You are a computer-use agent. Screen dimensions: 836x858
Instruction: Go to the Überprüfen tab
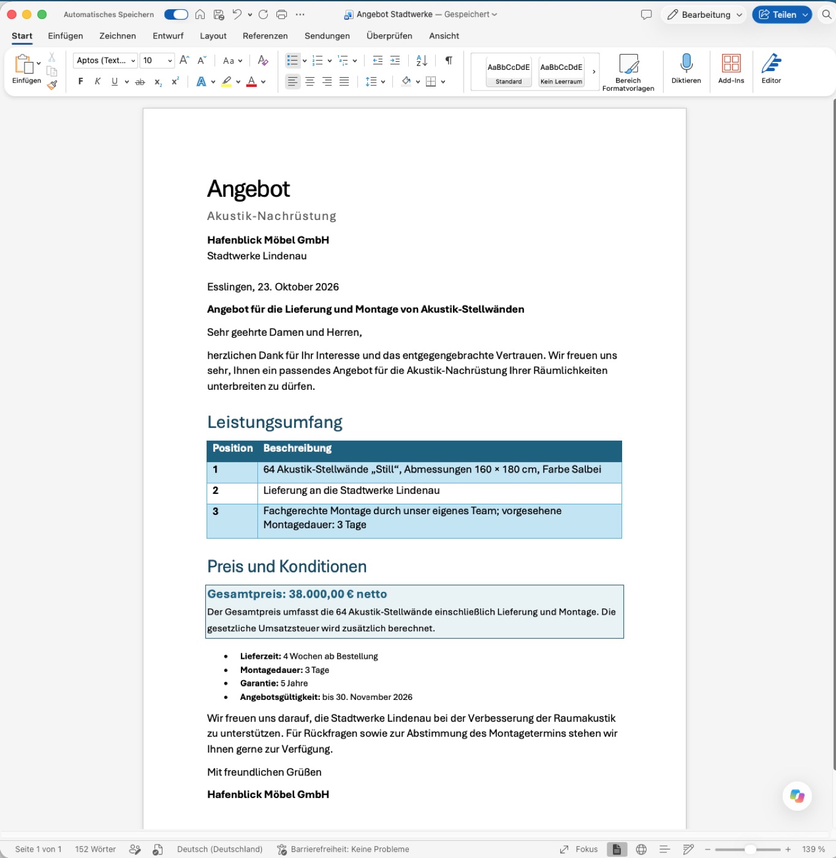coord(389,36)
